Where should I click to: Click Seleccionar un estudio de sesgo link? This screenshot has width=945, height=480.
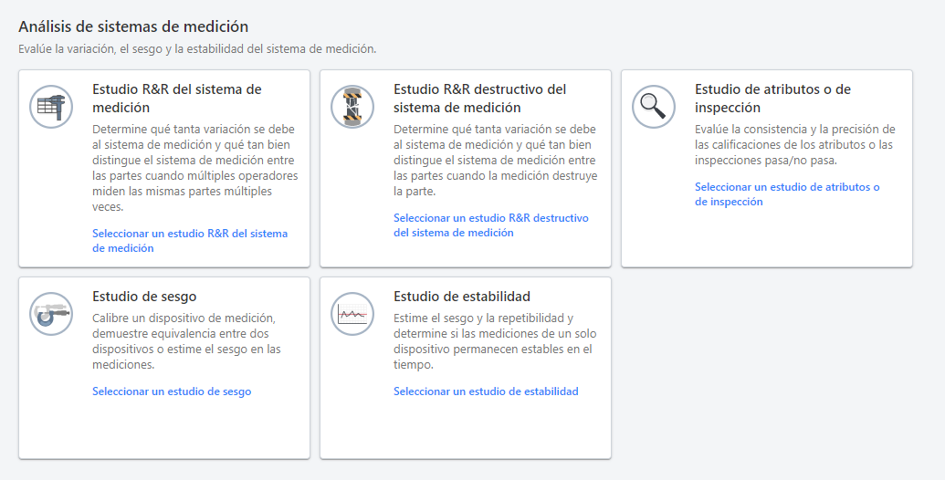(172, 391)
